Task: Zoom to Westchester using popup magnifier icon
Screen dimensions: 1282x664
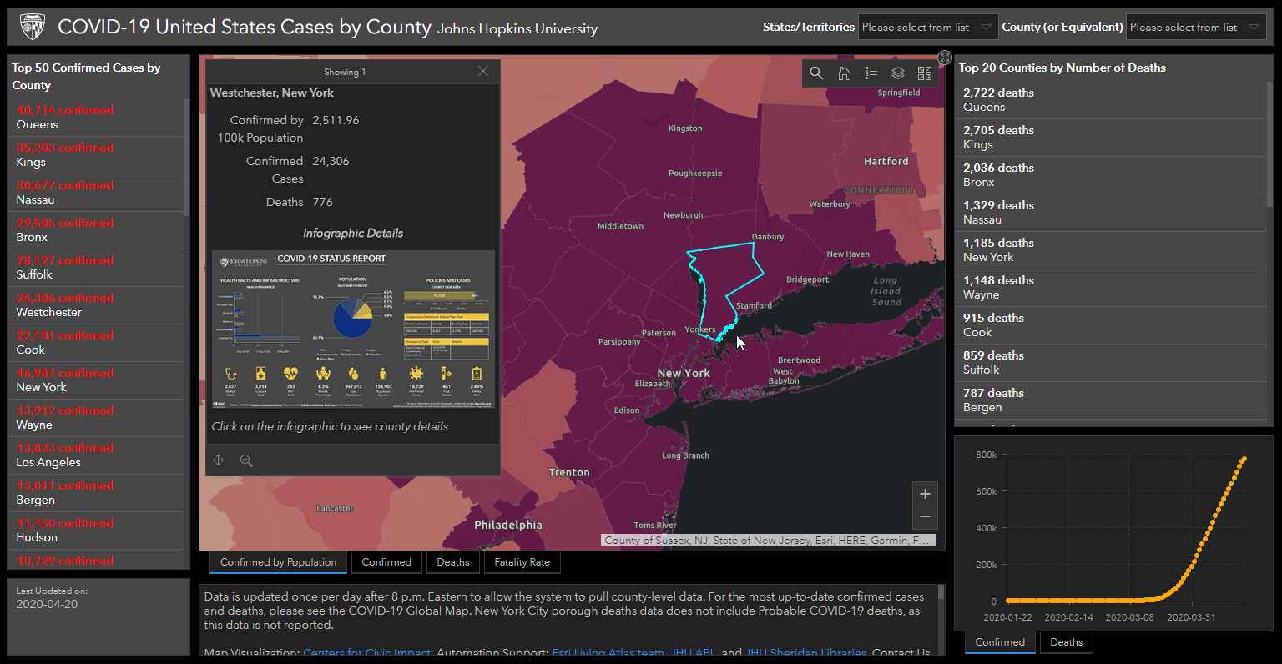Action: pos(246,460)
